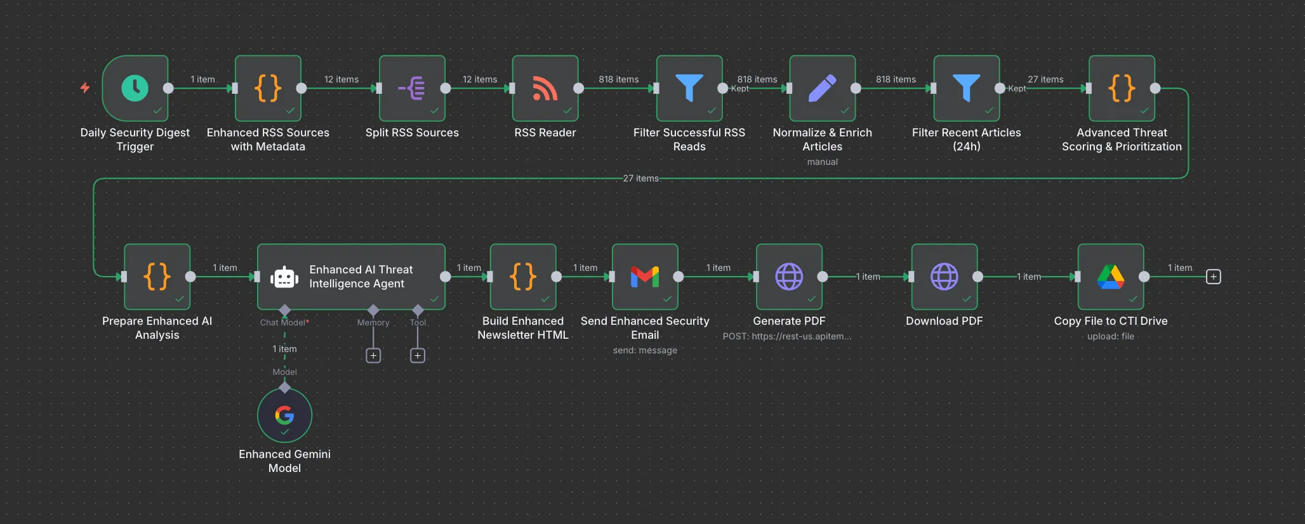Click the 'upload: file' subtitle
This screenshot has height=524, width=1305.
tap(1111, 336)
